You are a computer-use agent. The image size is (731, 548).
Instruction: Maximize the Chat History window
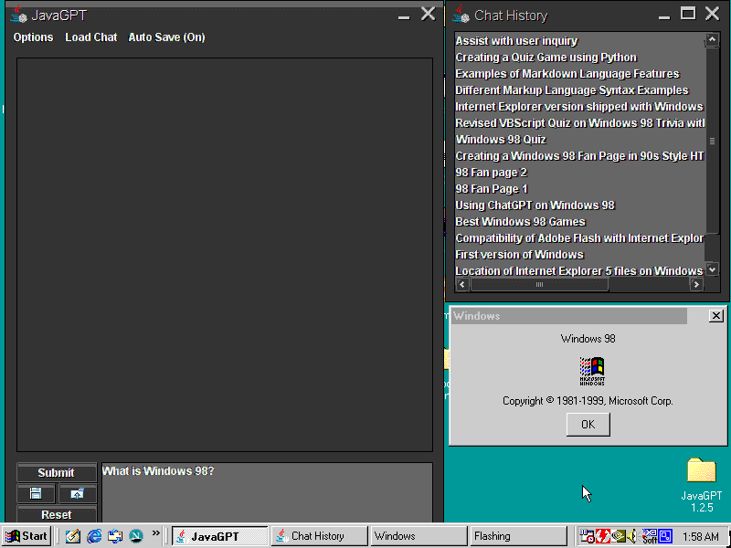pos(688,14)
